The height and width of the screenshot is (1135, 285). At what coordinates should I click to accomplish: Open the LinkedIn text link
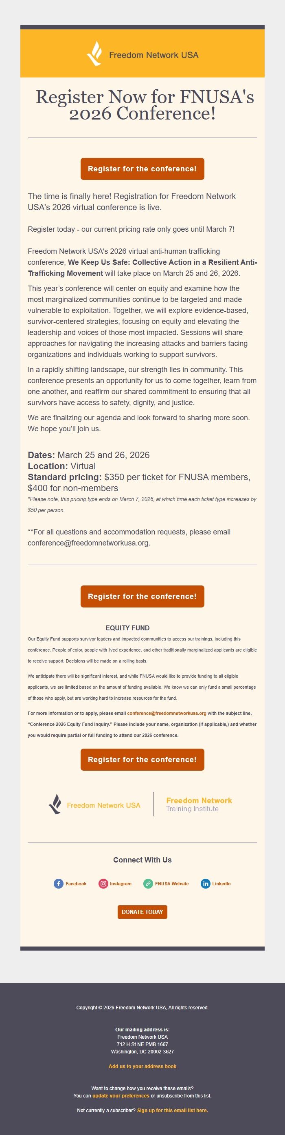pyautogui.click(x=221, y=883)
